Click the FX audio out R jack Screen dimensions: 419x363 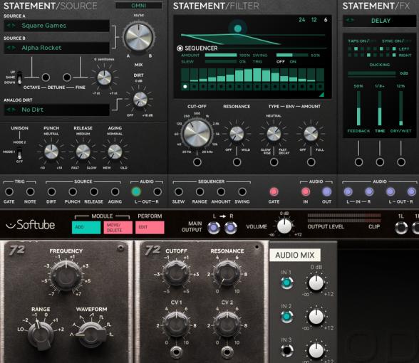pos(412,191)
